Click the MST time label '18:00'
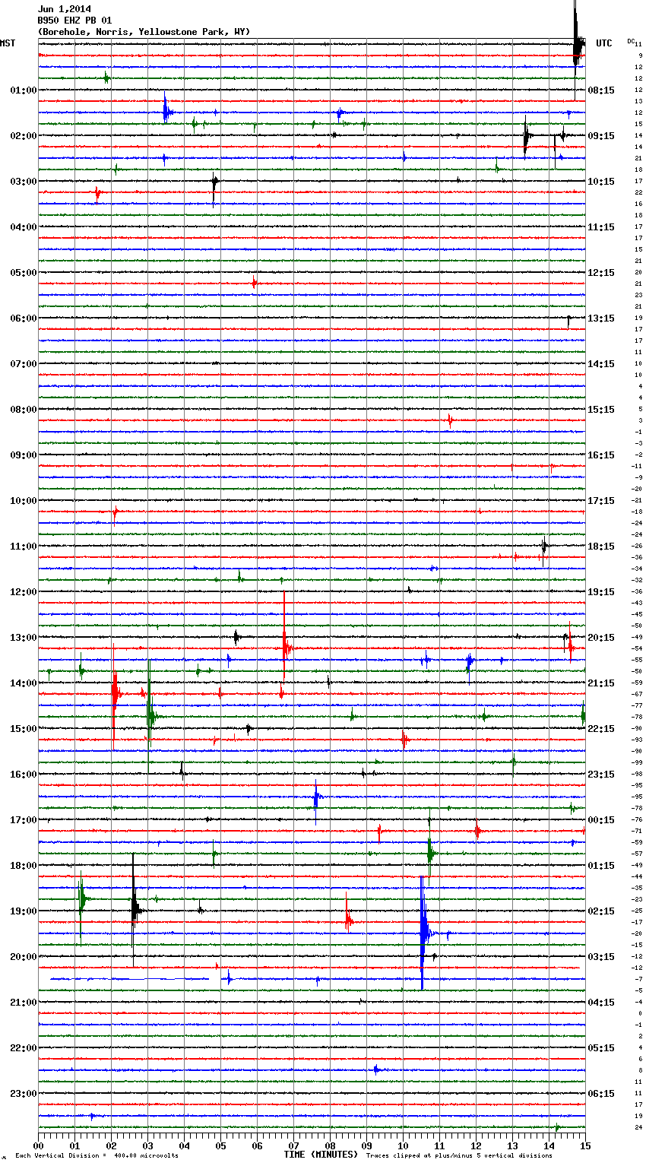 tap(24, 866)
